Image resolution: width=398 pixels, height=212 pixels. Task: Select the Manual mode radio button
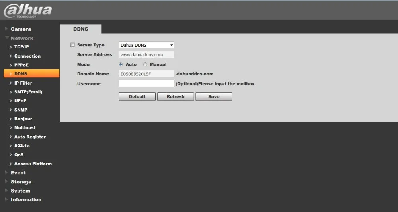[x=145, y=64]
